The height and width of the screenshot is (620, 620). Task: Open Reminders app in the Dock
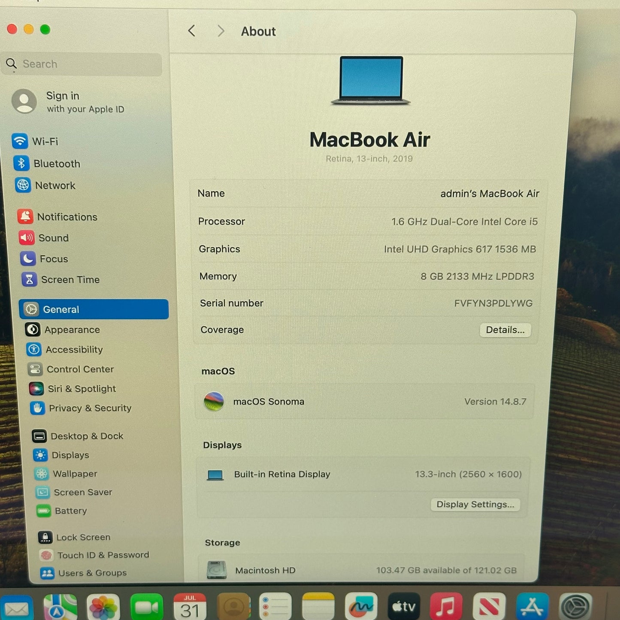(x=275, y=607)
